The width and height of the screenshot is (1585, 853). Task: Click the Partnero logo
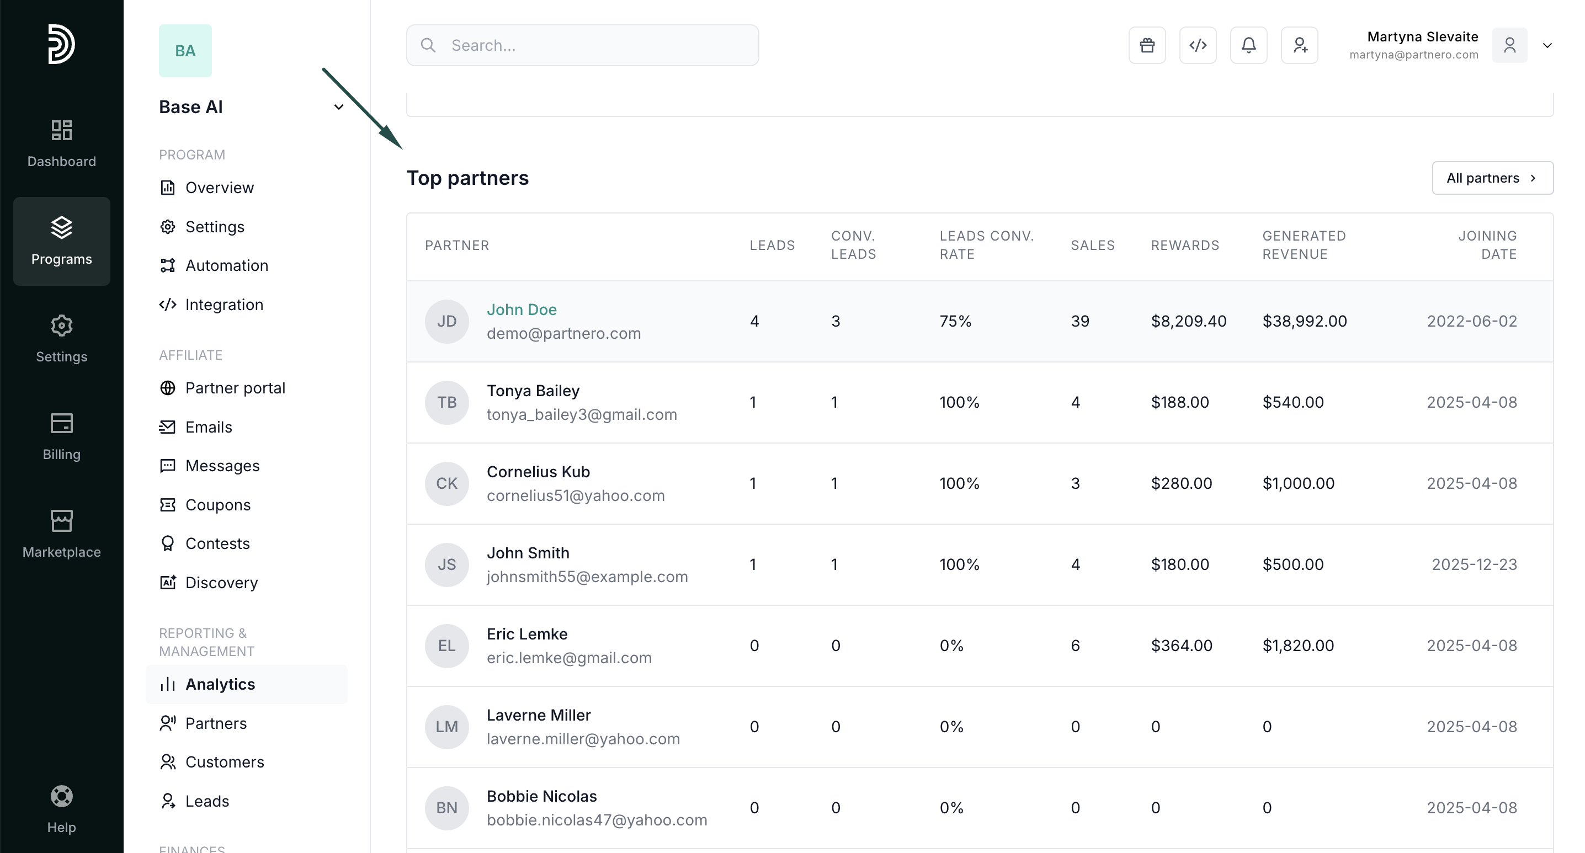coord(61,44)
